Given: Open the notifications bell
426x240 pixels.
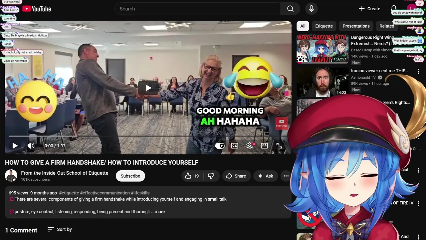Looking at the screenshot, I should pyautogui.click(x=394, y=9).
